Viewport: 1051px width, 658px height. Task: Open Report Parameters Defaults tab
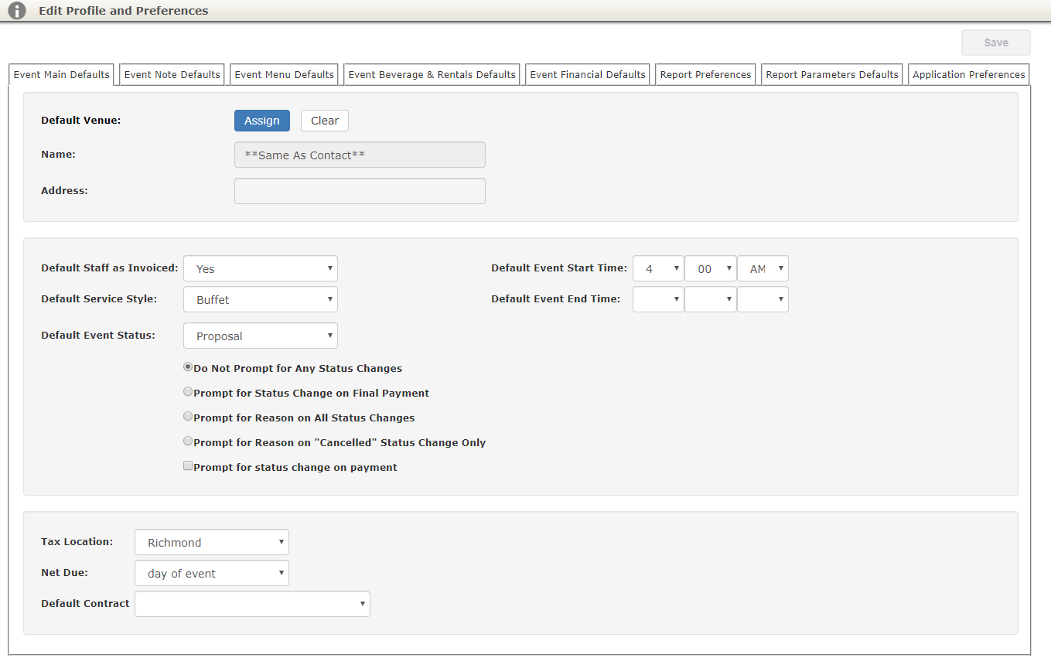[x=832, y=74]
